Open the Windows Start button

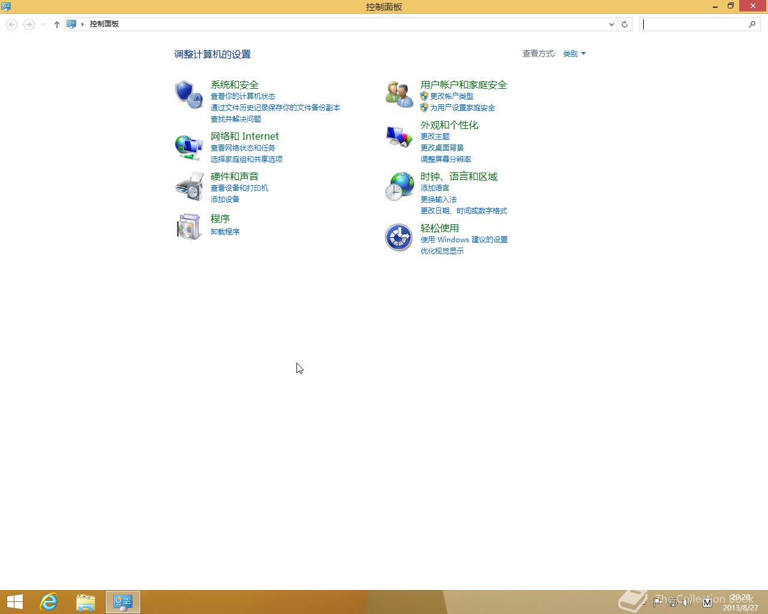(x=15, y=602)
